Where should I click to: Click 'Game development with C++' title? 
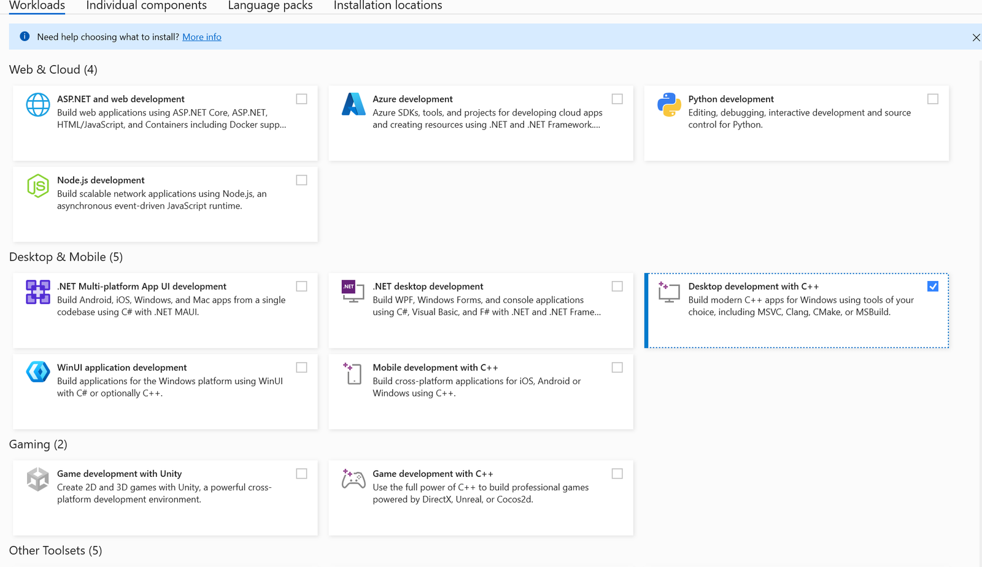pos(433,473)
